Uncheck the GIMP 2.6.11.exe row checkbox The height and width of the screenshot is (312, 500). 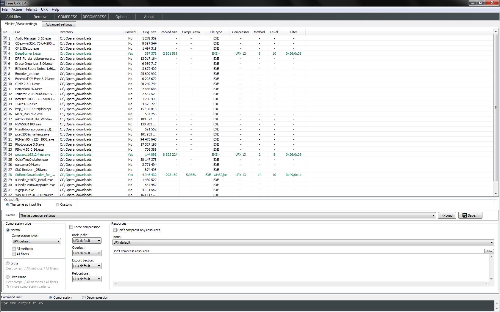(5, 84)
